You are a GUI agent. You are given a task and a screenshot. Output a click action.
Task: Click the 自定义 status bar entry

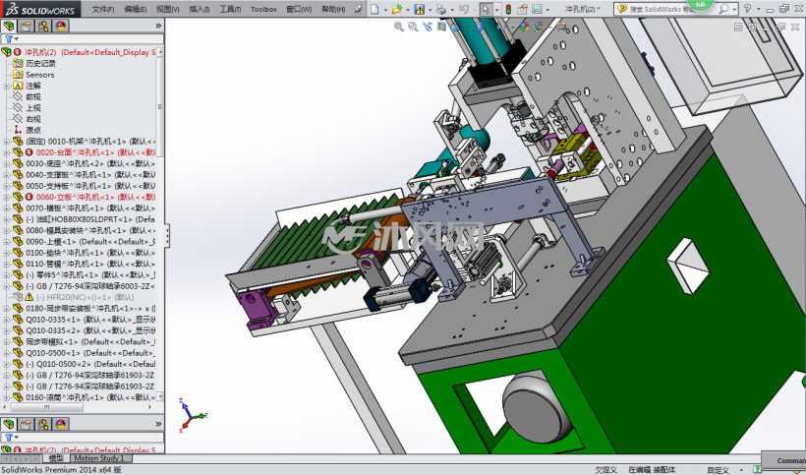pyautogui.click(x=719, y=470)
